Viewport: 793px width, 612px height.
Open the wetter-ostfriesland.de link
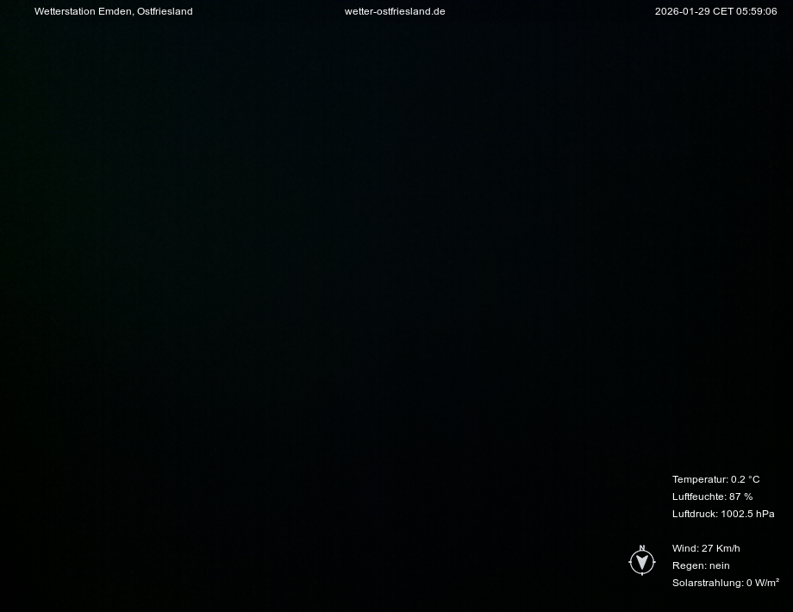(395, 11)
